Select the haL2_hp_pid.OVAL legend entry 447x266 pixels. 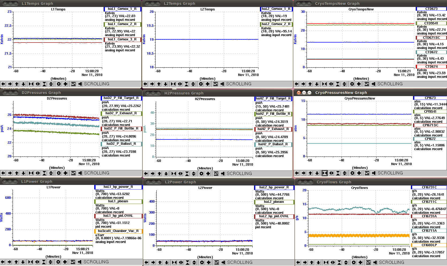click(274, 216)
